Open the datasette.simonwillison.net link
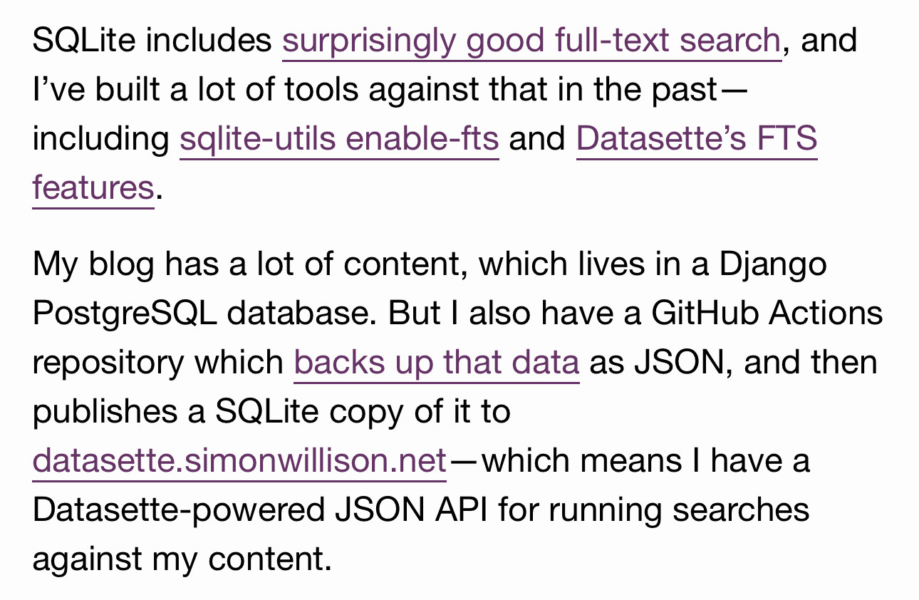The width and height of the screenshot is (919, 600). click(239, 461)
